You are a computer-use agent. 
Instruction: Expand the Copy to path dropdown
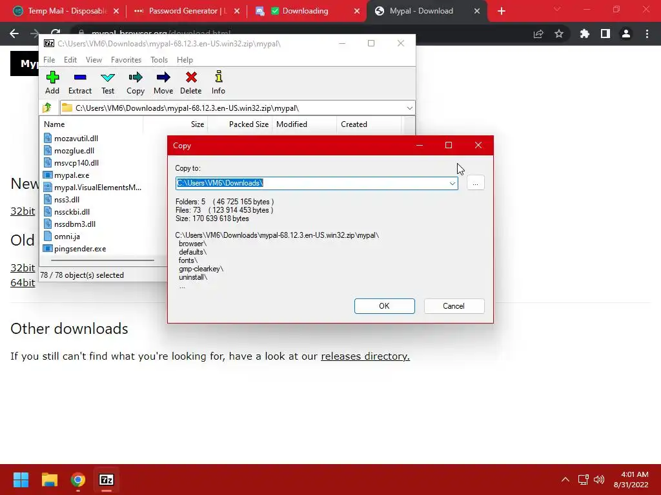point(452,183)
